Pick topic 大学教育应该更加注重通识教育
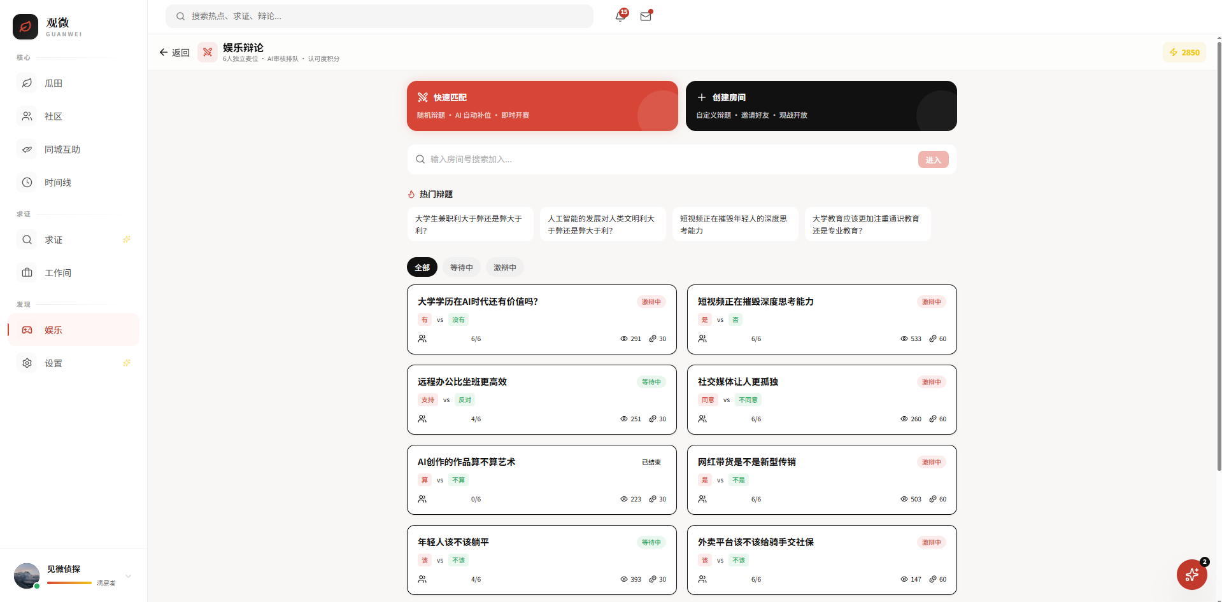1222x602 pixels. click(868, 224)
